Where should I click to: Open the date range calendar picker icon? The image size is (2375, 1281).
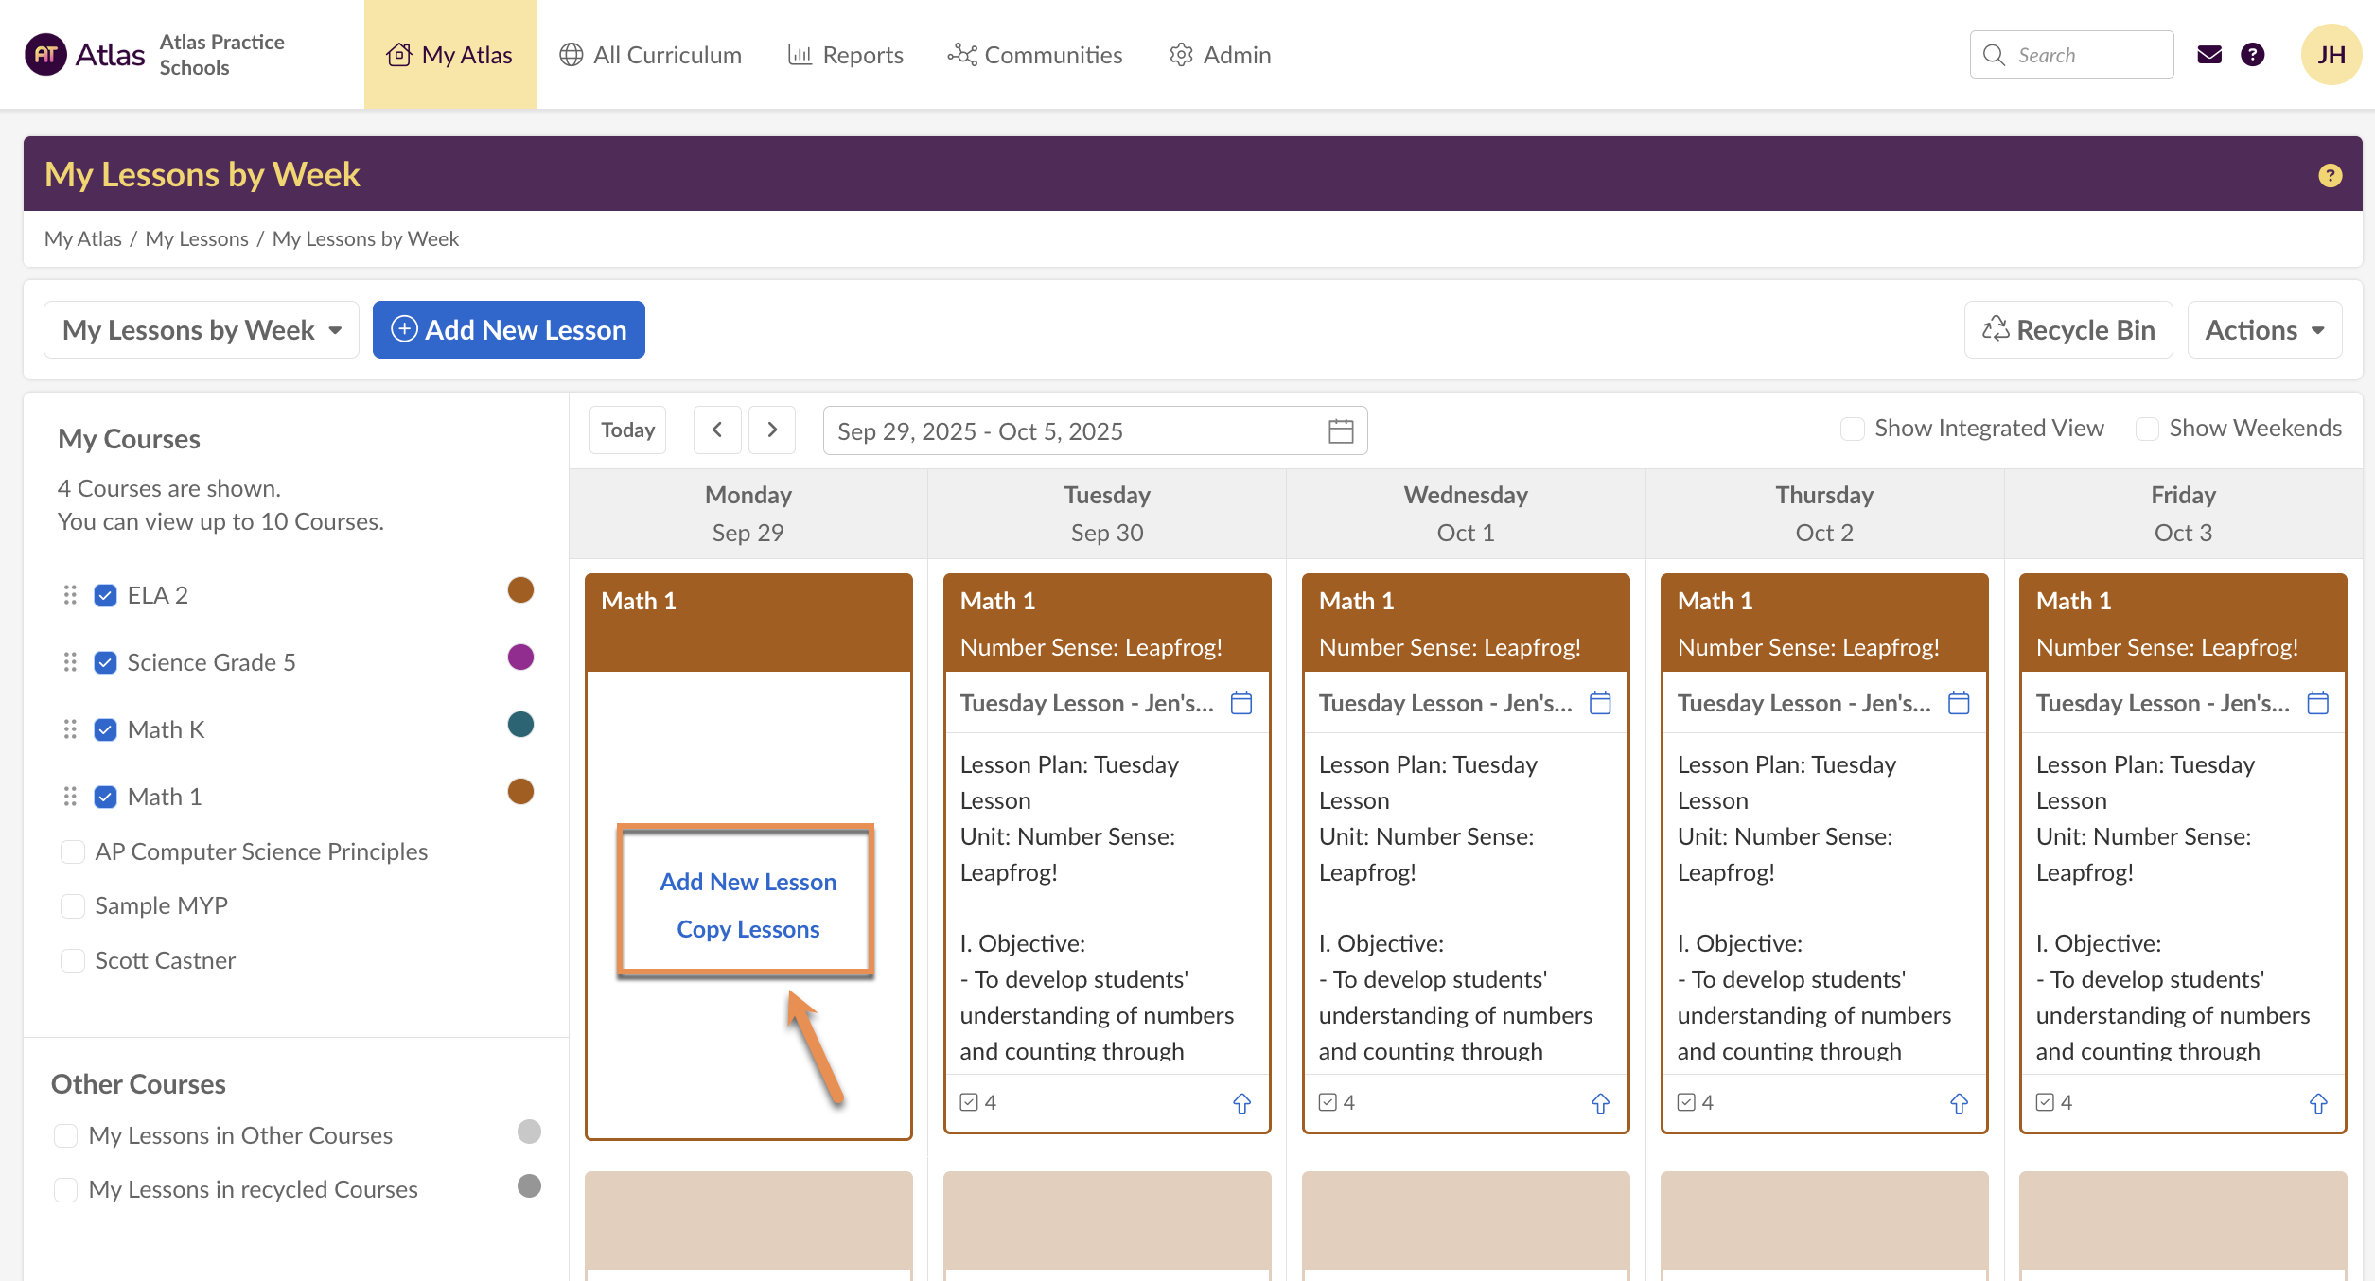1340,431
